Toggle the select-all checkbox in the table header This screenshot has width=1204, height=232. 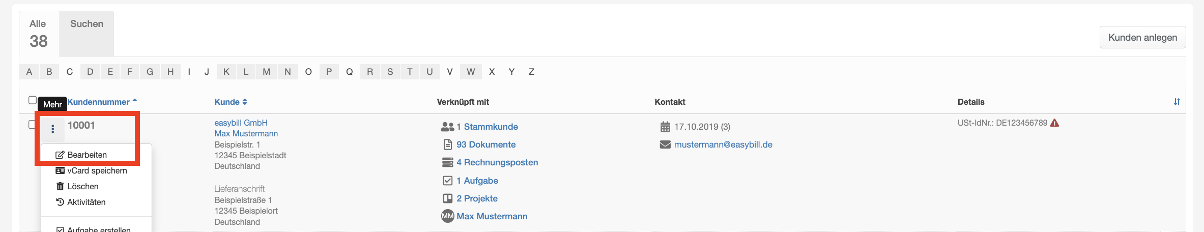[x=33, y=100]
